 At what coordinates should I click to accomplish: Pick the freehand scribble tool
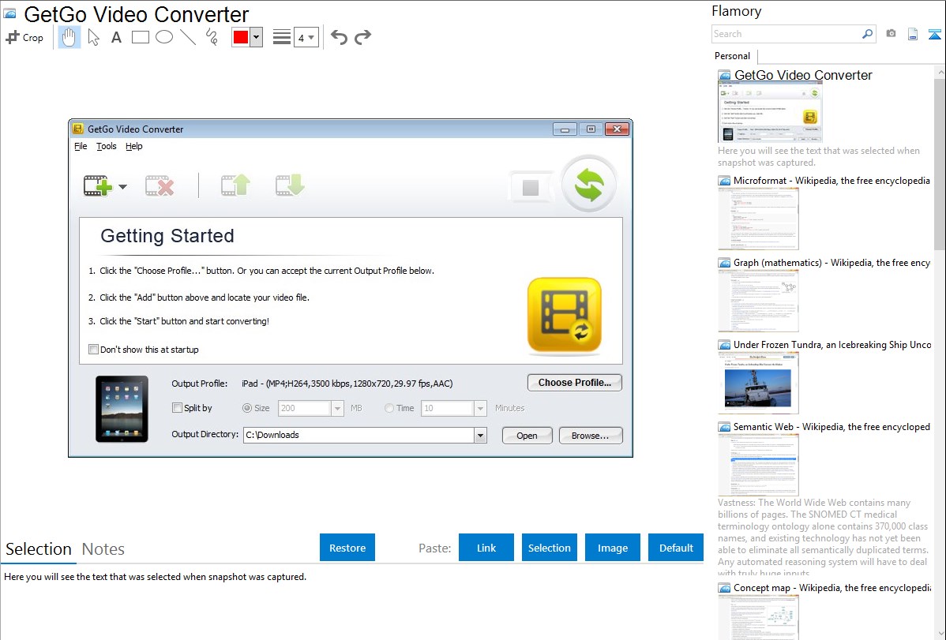212,37
